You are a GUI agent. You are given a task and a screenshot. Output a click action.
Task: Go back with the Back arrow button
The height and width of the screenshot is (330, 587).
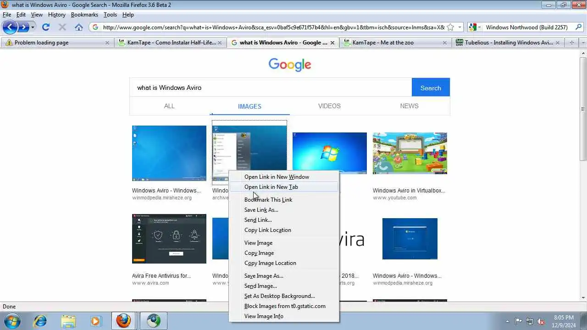[10, 27]
